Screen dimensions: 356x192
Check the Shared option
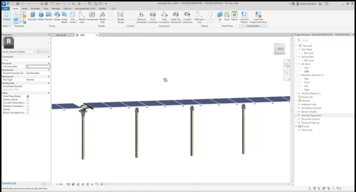pyautogui.click(x=28, y=109)
